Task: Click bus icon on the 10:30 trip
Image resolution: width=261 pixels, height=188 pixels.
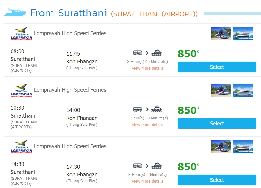Action: pos(138,109)
